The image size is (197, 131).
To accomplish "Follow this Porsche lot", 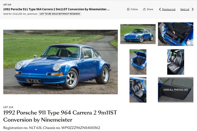I will (132, 9).
